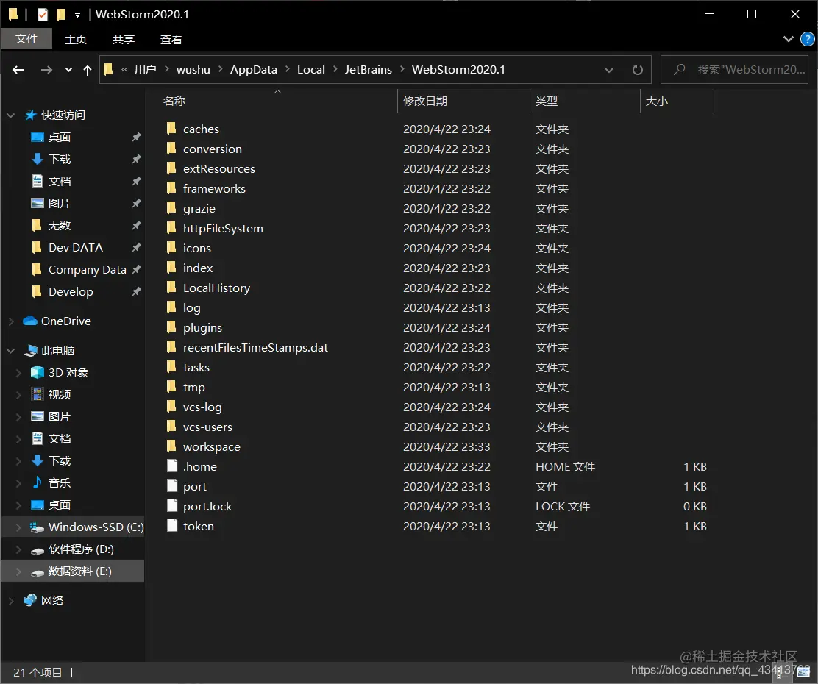Click the search WebStorm2020.1 box
The width and height of the screenshot is (818, 684).
tap(735, 69)
